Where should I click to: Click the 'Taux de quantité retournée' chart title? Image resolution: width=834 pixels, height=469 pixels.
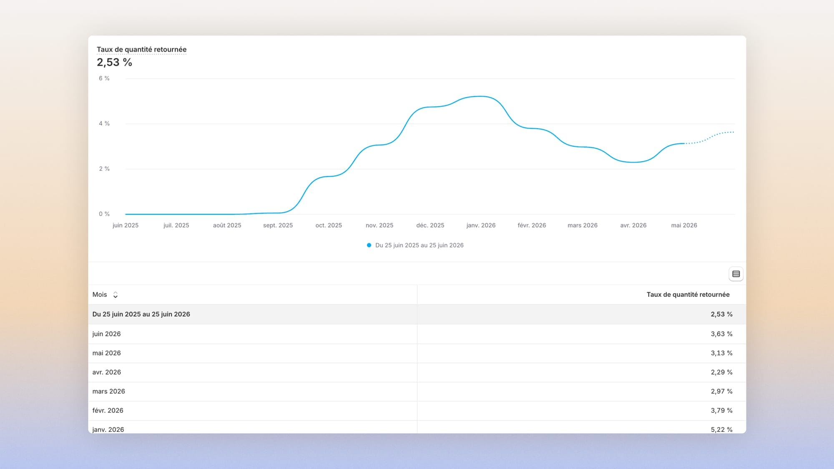[x=141, y=49]
